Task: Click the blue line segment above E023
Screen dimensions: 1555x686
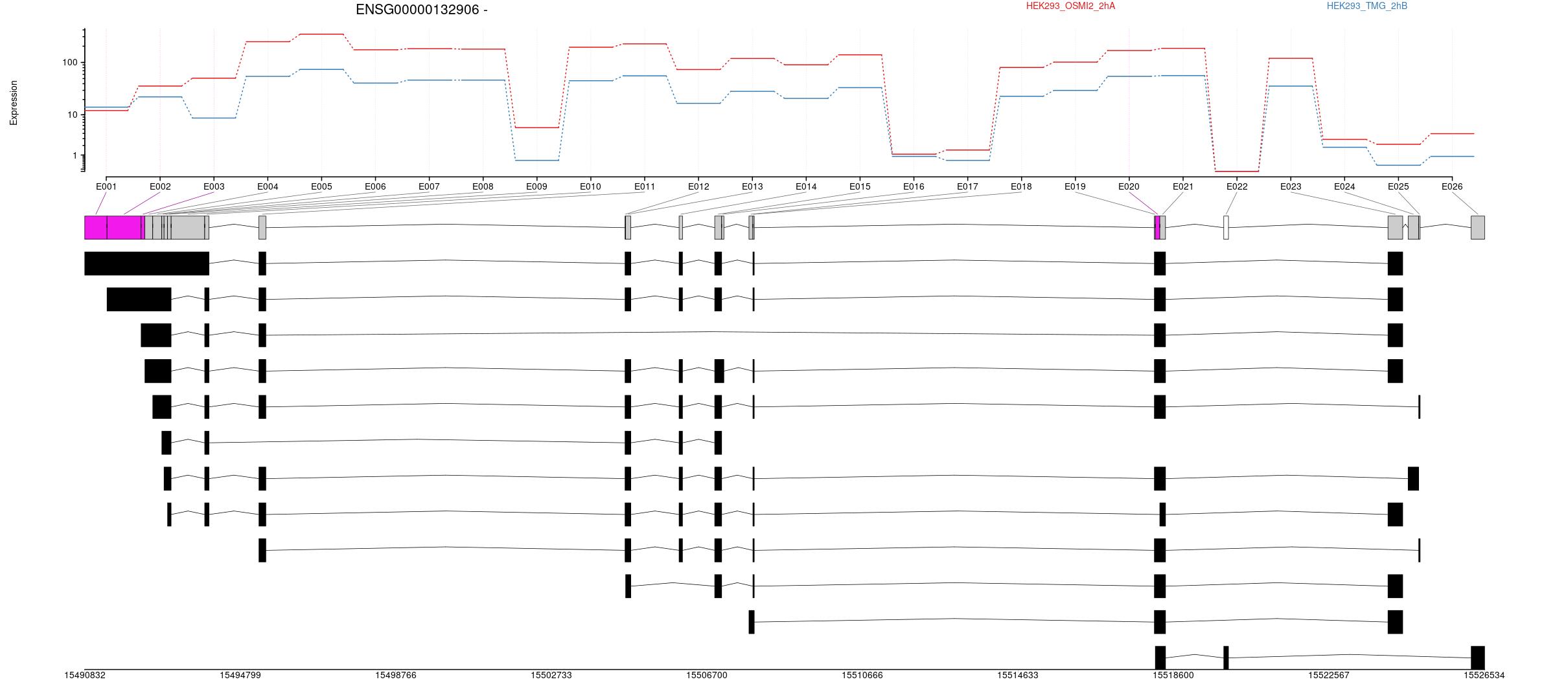Action: pyautogui.click(x=1291, y=86)
